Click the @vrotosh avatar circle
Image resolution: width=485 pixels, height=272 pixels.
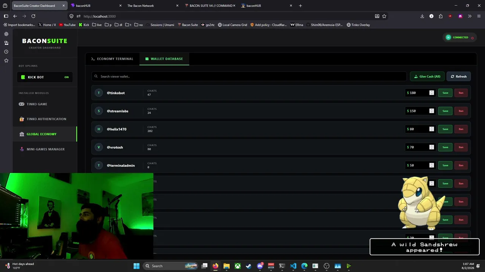coord(99,147)
